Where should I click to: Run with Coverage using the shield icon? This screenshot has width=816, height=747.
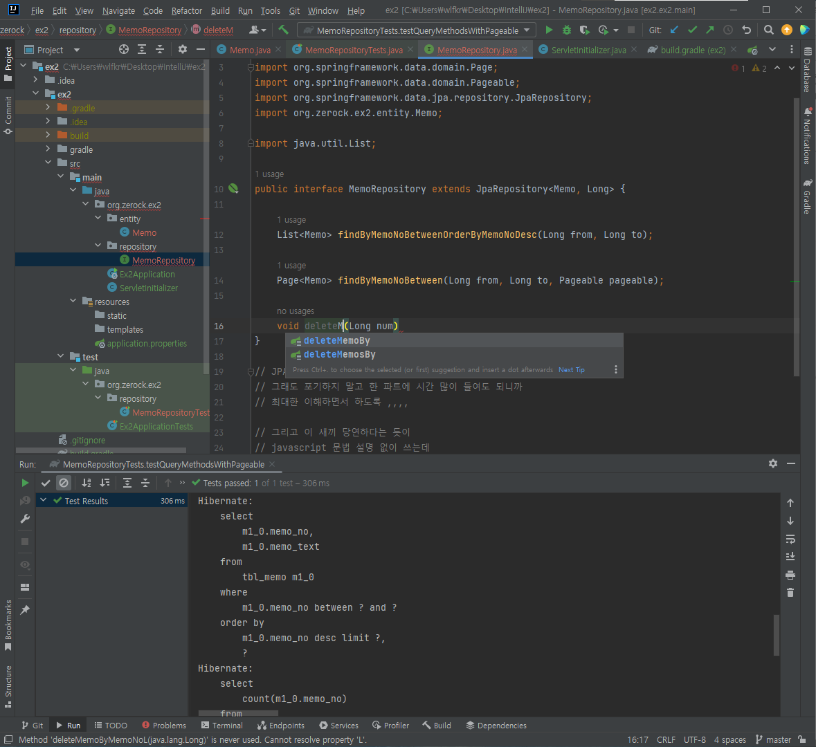coord(584,30)
